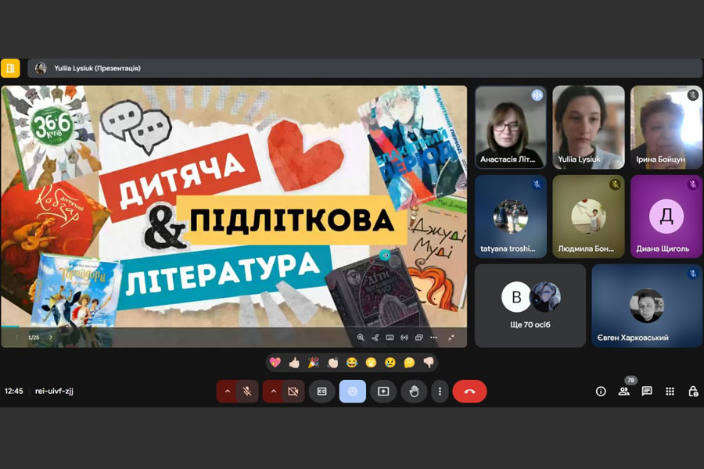Image resolution: width=704 pixels, height=469 pixels.
Task: Click the muted mic icon on Євген Харковський tile
Action: click(x=693, y=274)
